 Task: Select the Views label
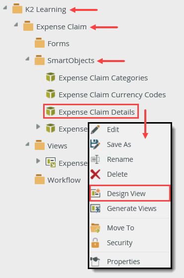(x=57, y=146)
